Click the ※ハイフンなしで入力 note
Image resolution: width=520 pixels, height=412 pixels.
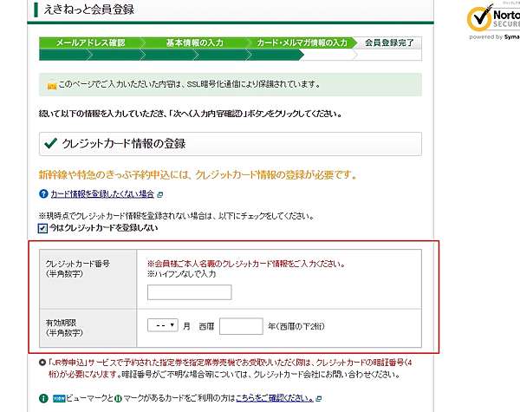pos(181,274)
